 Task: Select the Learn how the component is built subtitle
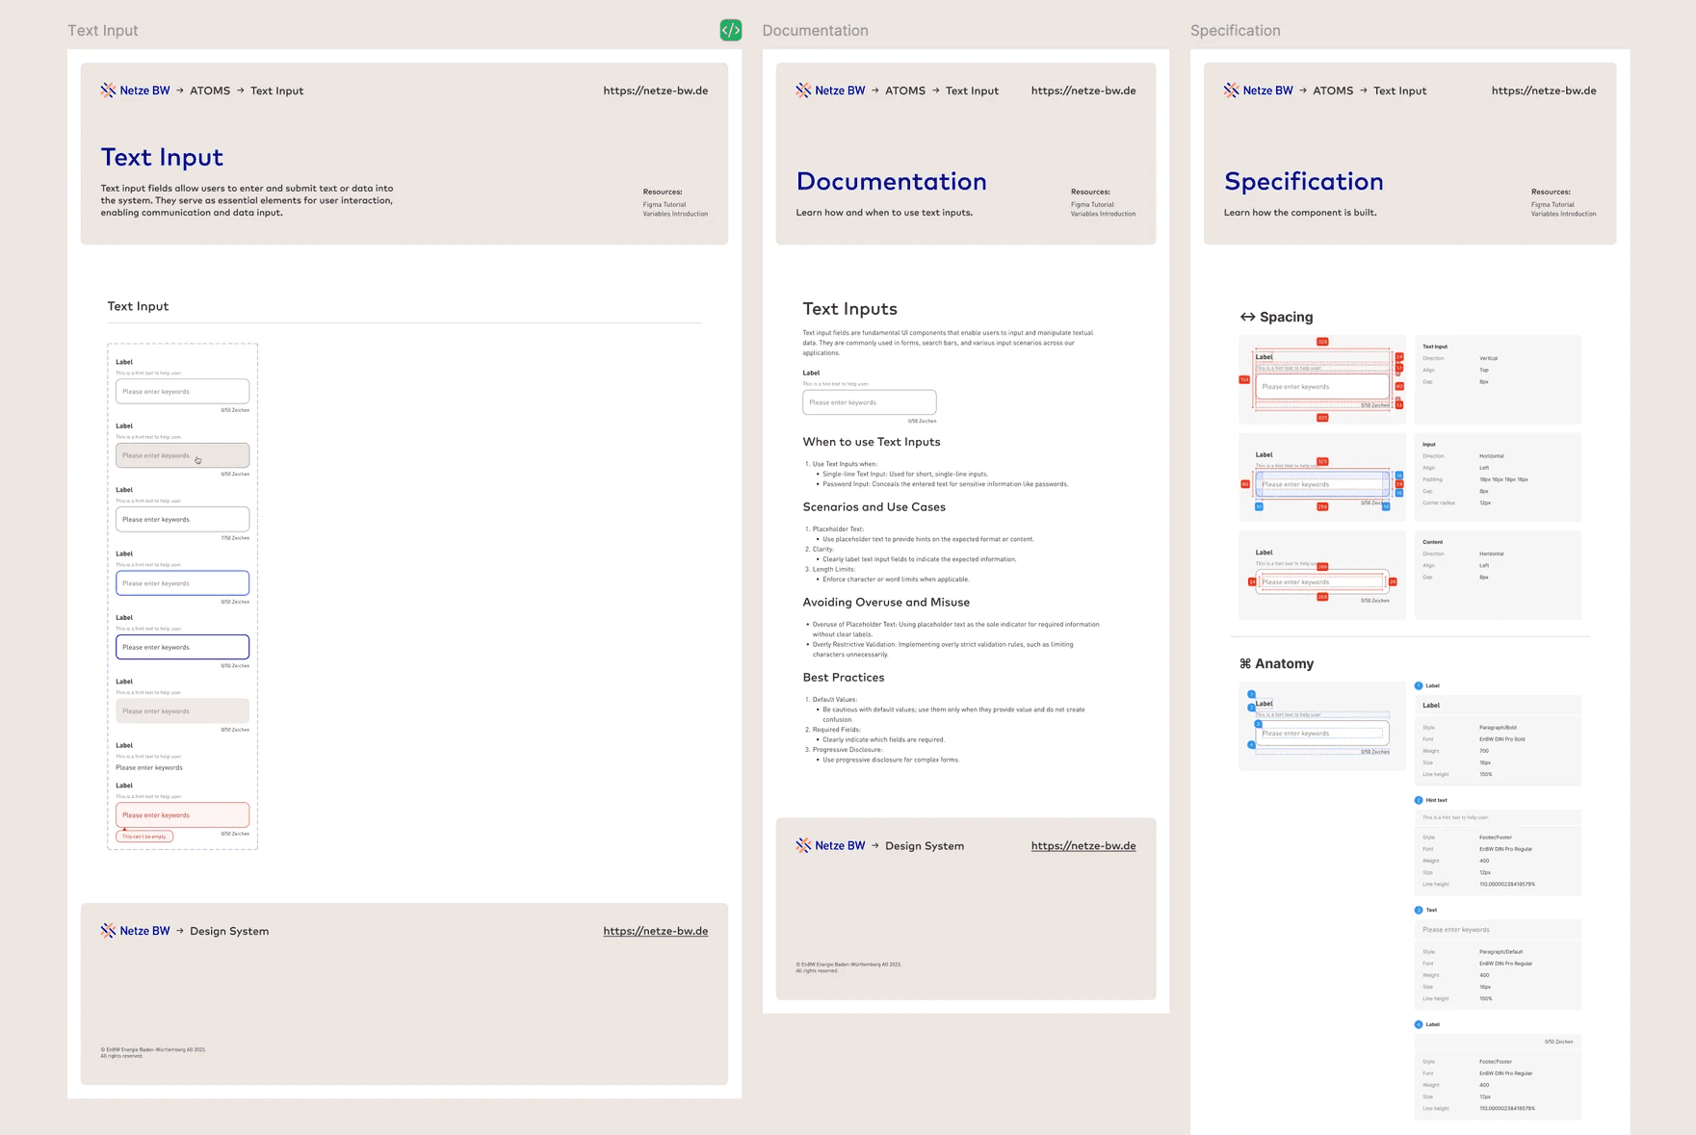(1300, 213)
